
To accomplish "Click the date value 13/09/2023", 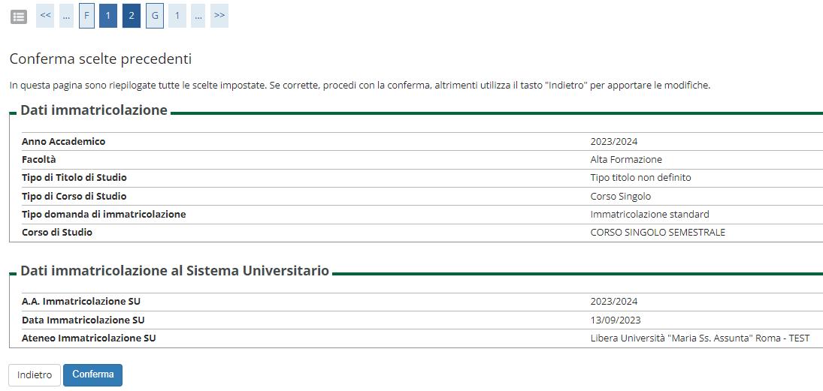I will [x=614, y=320].
